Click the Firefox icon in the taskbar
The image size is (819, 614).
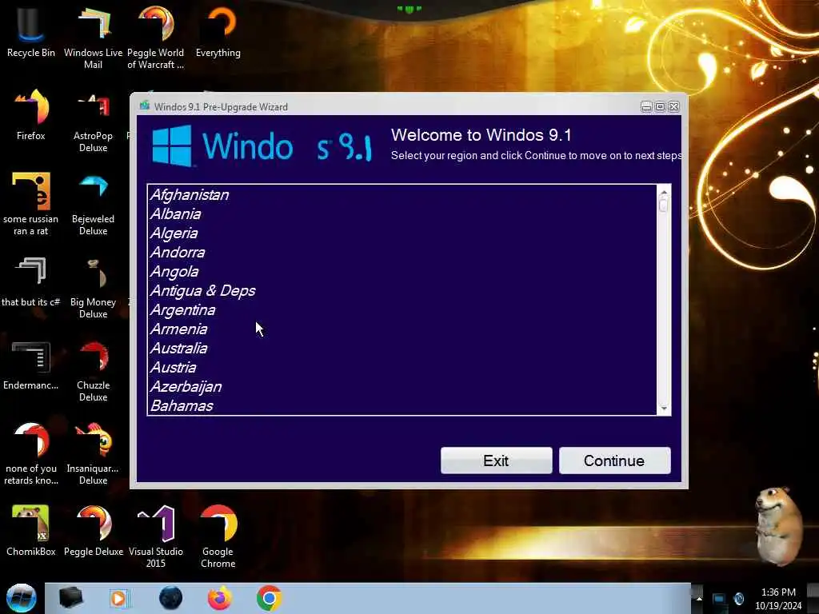(220, 598)
